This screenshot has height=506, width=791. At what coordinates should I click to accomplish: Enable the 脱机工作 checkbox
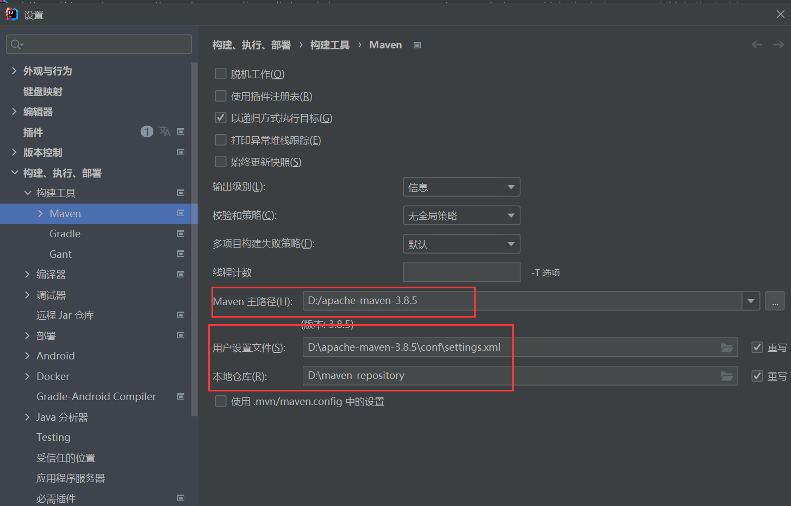point(220,73)
